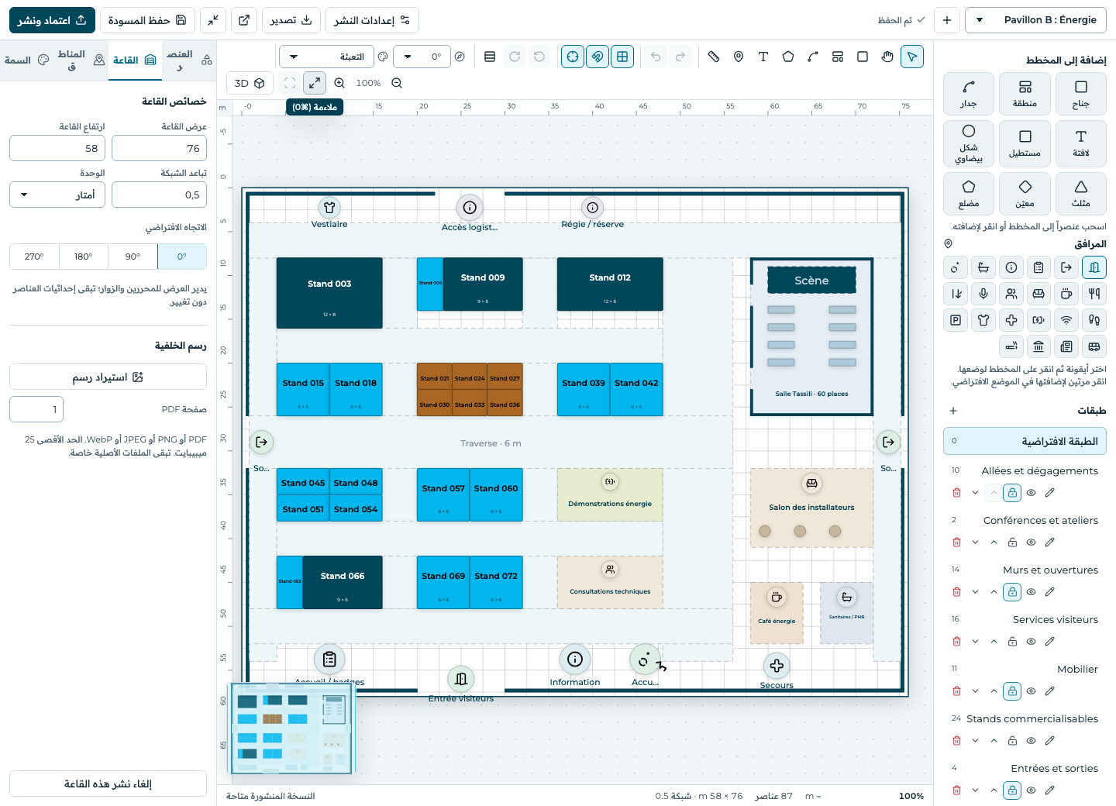Viewport: 1116px width, 806px height.
Task: Add a new layer with the plus
Action: (x=953, y=411)
